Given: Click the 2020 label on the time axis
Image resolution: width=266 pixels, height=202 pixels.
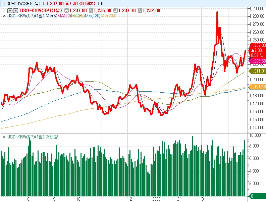Looking at the screenshot, I should point(156,199).
